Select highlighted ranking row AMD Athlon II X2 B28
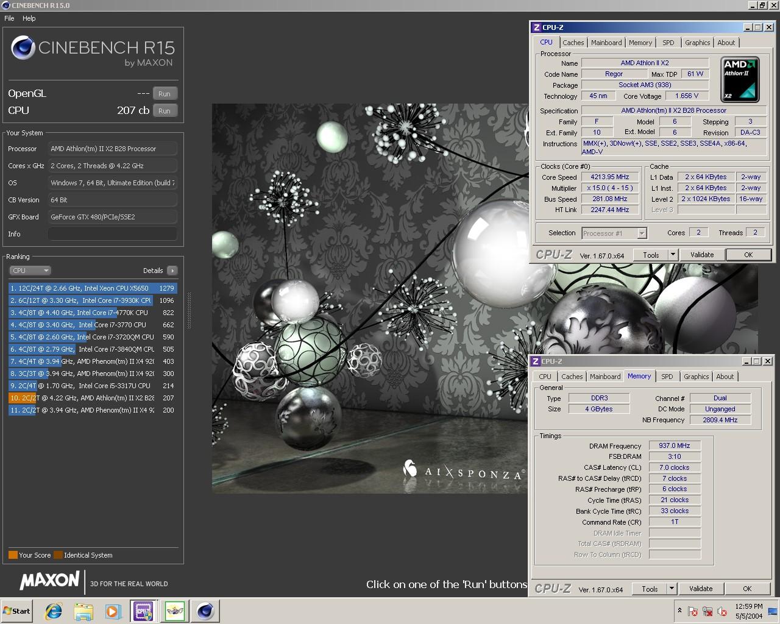The width and height of the screenshot is (780, 624). [x=93, y=398]
